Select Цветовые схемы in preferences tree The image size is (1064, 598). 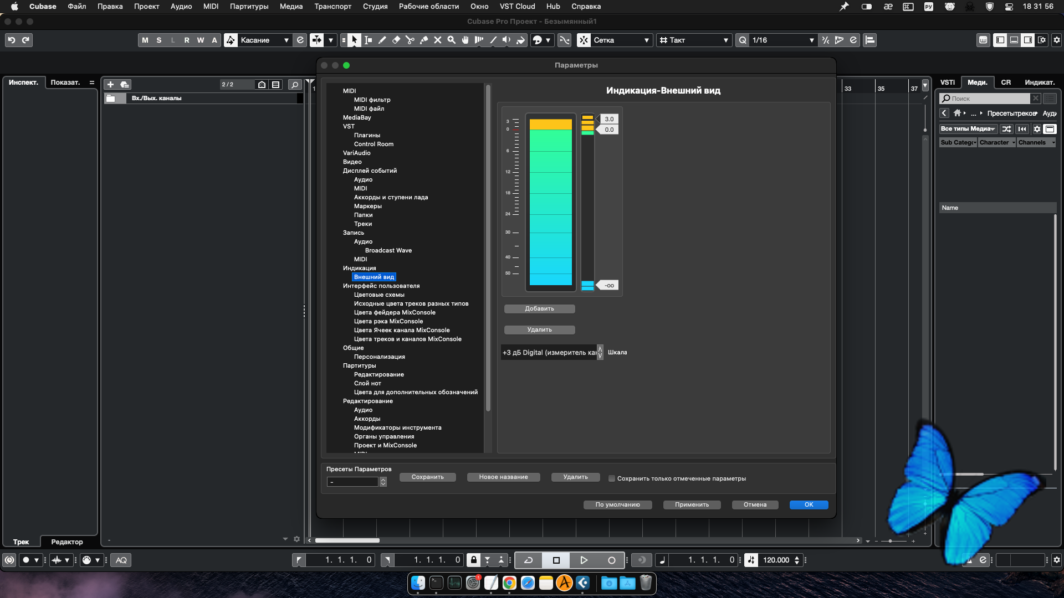click(379, 295)
